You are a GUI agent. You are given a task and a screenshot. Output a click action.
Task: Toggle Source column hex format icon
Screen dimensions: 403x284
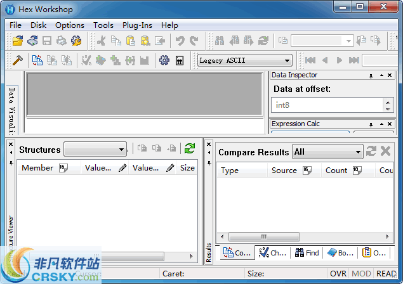click(x=307, y=171)
